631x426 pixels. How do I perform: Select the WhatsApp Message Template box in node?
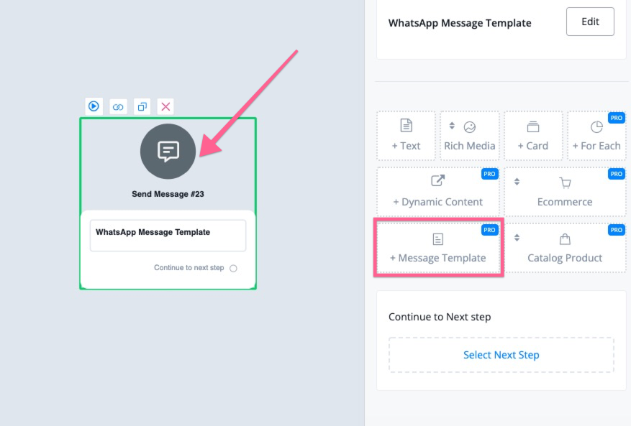168,235
